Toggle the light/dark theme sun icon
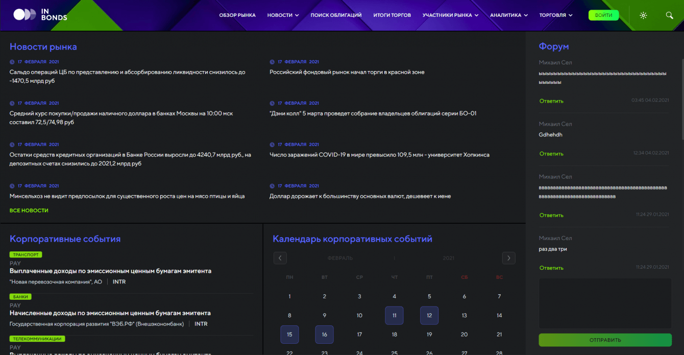Screen dimensions: 684x355 [643, 15]
